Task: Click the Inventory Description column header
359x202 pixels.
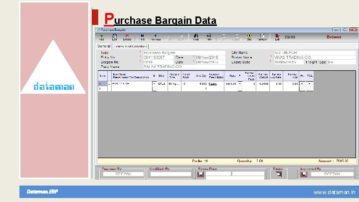Action: (x=216, y=76)
